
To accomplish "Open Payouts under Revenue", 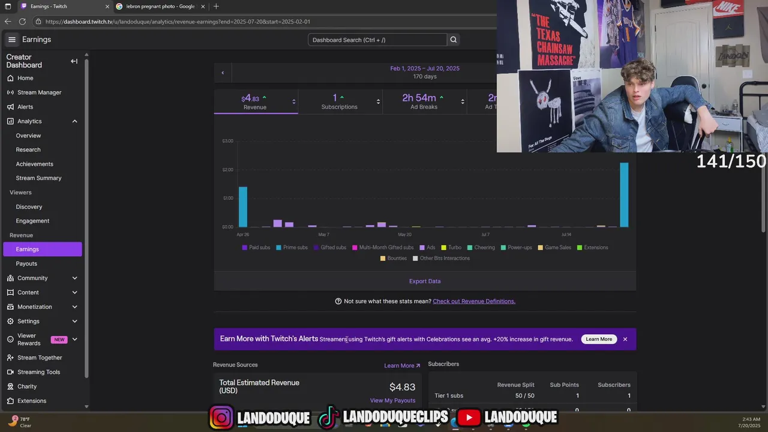I will [x=26, y=263].
